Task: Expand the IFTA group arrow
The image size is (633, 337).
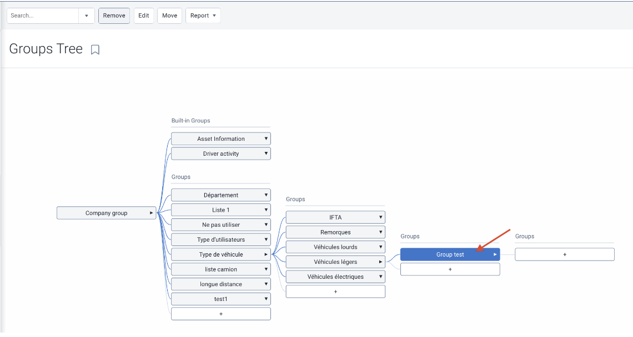Action: pyautogui.click(x=381, y=217)
